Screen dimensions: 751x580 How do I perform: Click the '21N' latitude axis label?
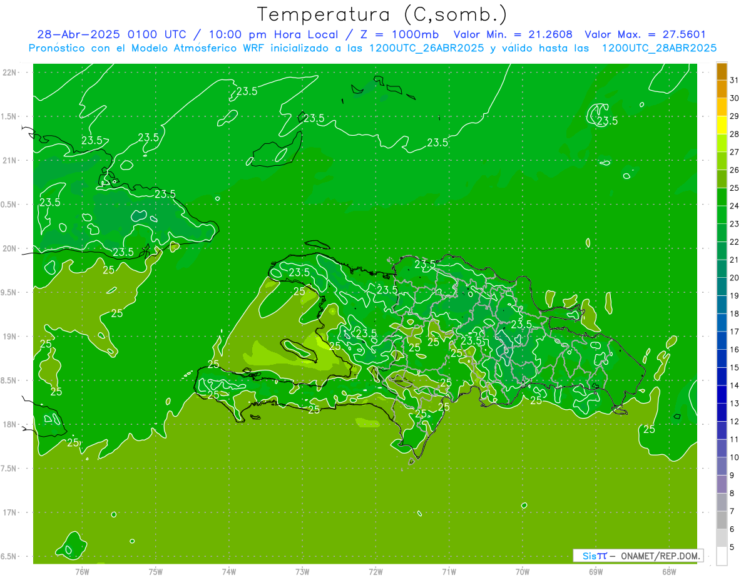pyautogui.click(x=11, y=160)
